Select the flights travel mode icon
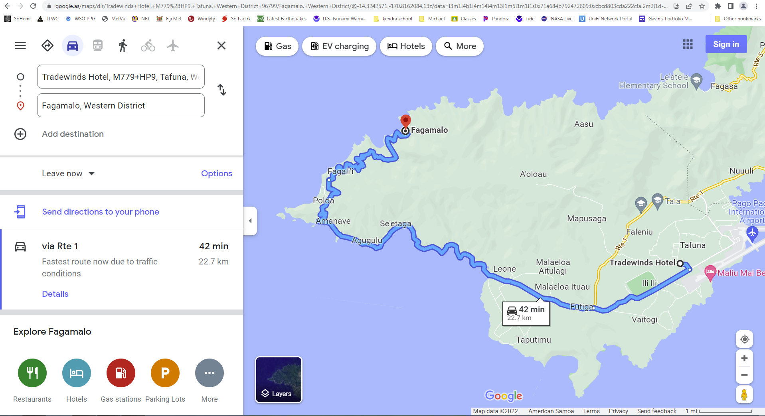 173,46
